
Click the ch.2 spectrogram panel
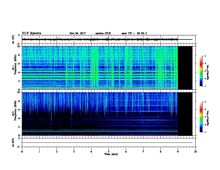[x=100, y=114]
